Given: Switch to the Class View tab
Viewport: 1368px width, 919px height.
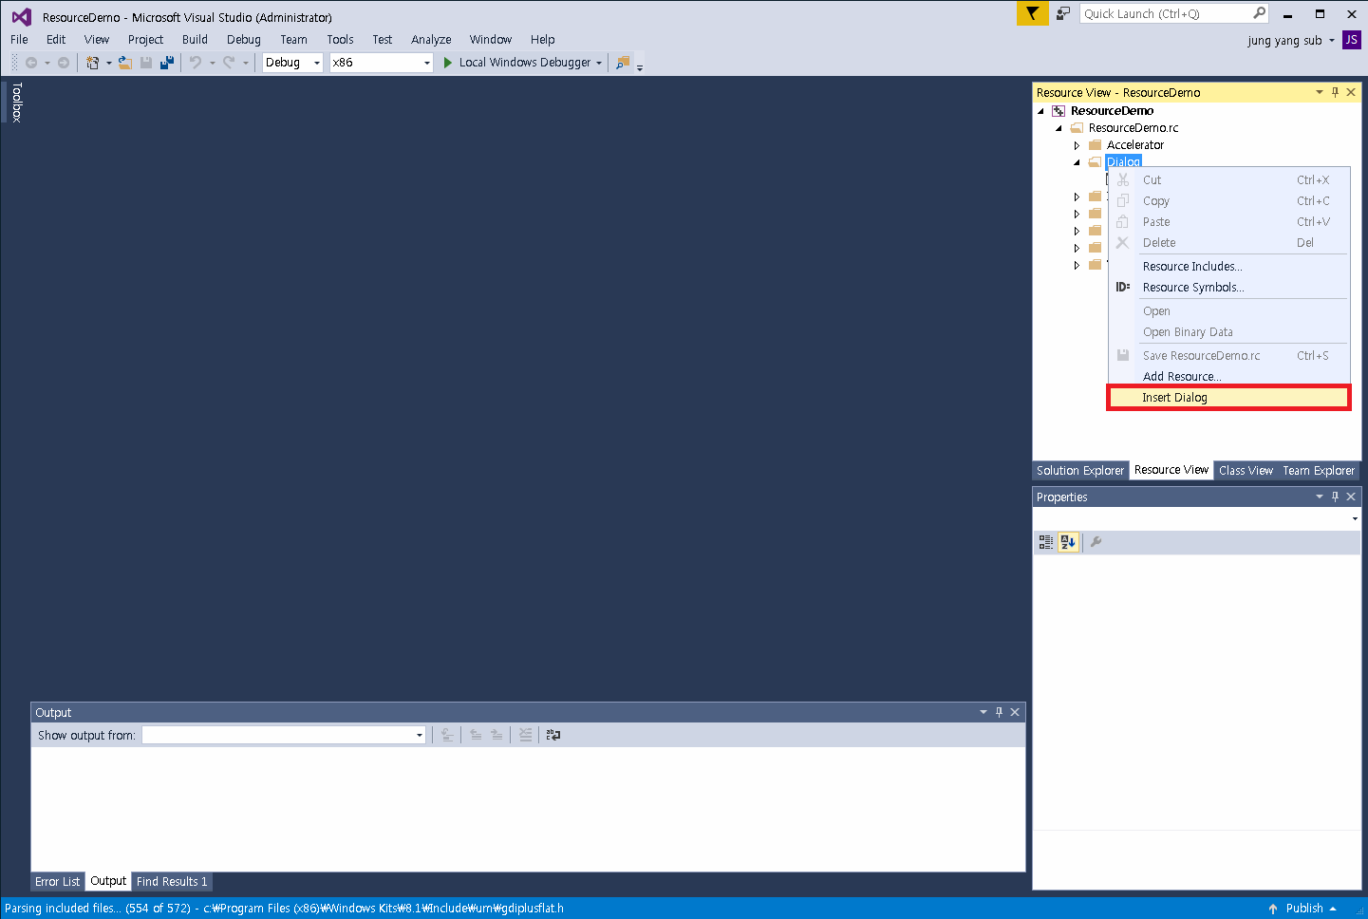Looking at the screenshot, I should [1246, 471].
